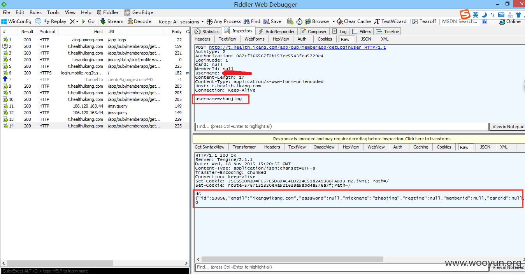Select request XML inspector tab
The image size is (525, 274).
click(385, 39)
